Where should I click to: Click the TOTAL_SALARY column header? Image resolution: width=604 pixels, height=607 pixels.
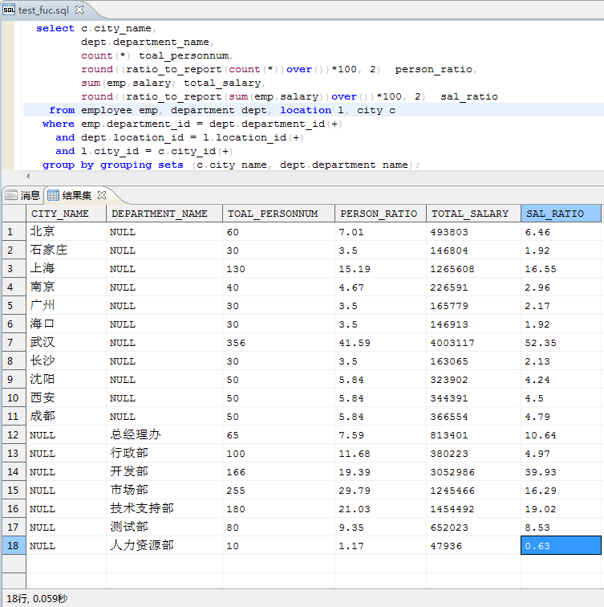470,214
